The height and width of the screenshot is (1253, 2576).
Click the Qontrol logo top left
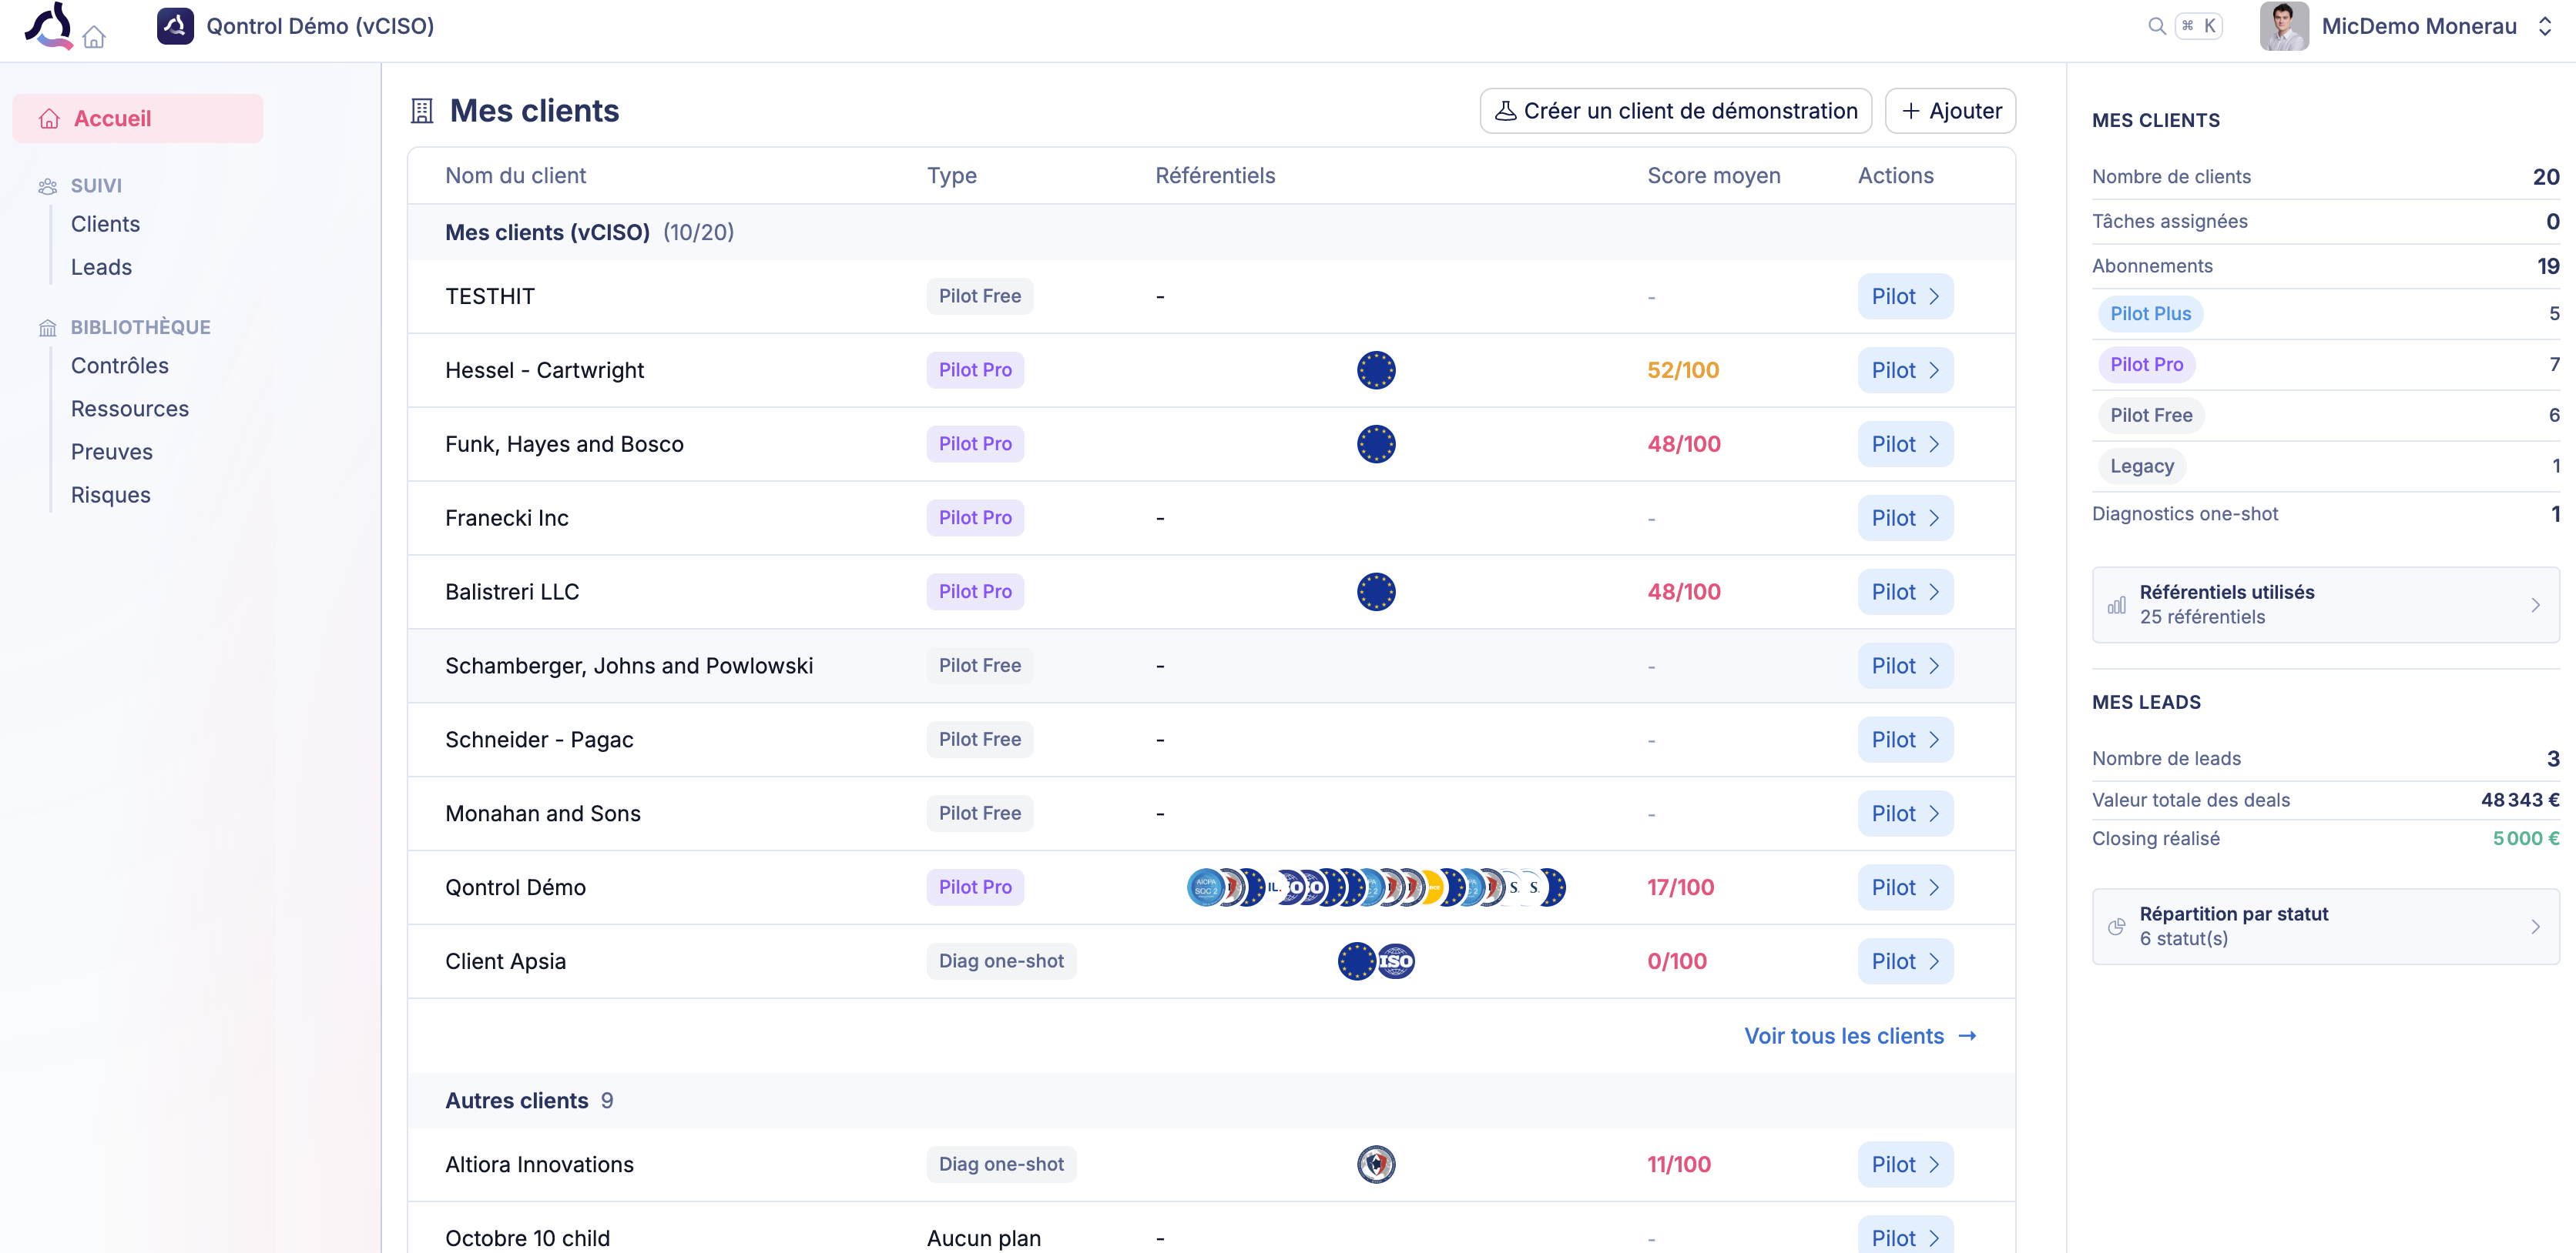pyautogui.click(x=48, y=25)
